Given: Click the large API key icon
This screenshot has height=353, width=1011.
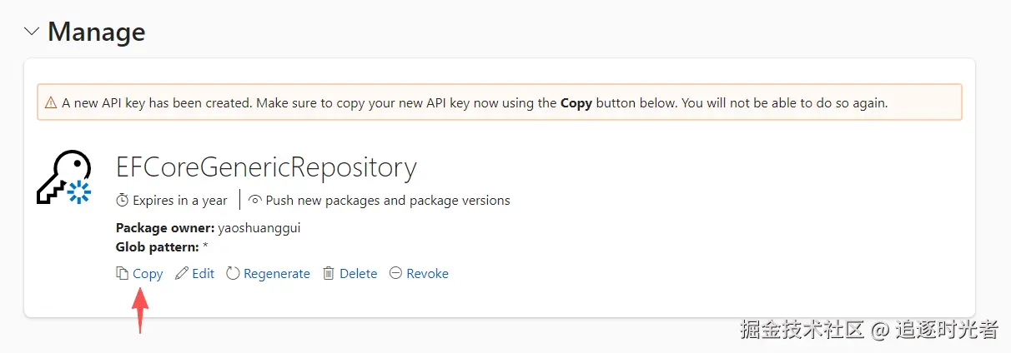Looking at the screenshot, I should point(64,177).
